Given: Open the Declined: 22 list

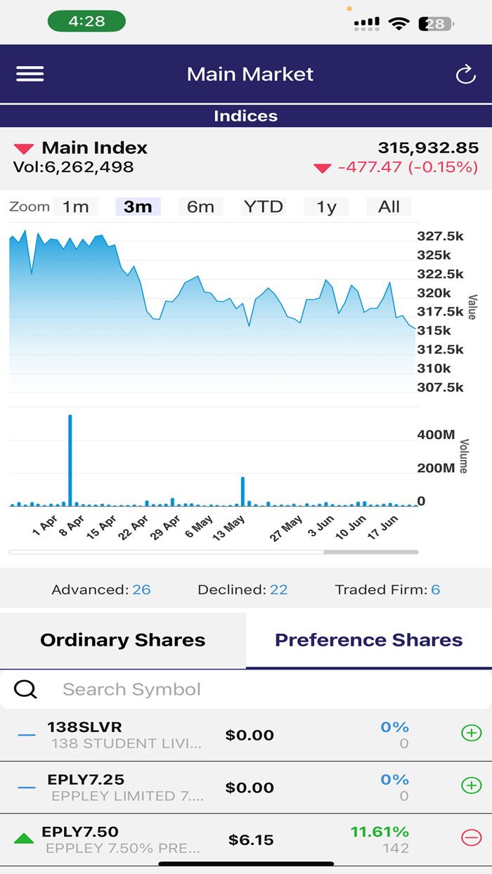Looking at the screenshot, I should (x=242, y=589).
